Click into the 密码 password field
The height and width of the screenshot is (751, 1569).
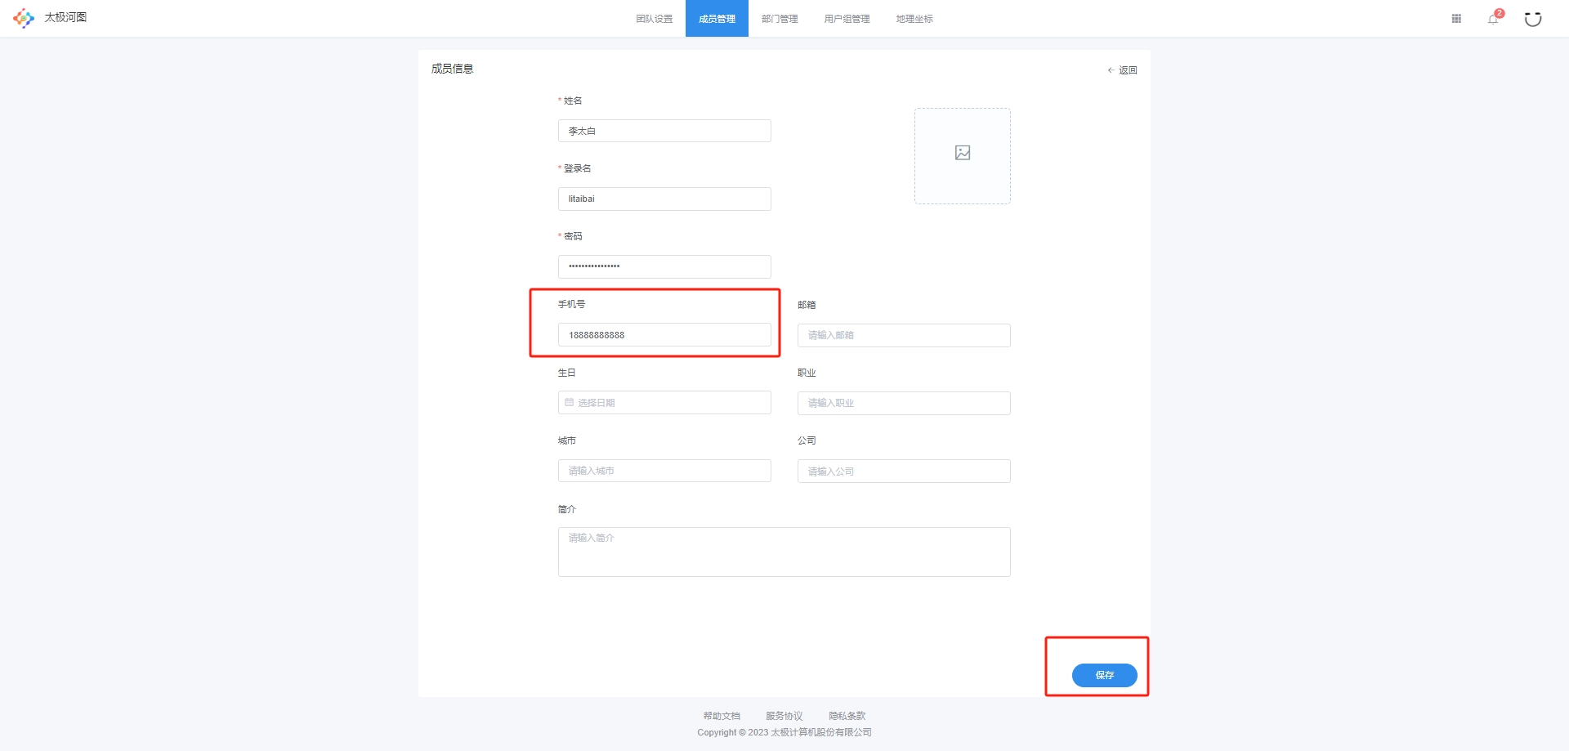coord(664,266)
